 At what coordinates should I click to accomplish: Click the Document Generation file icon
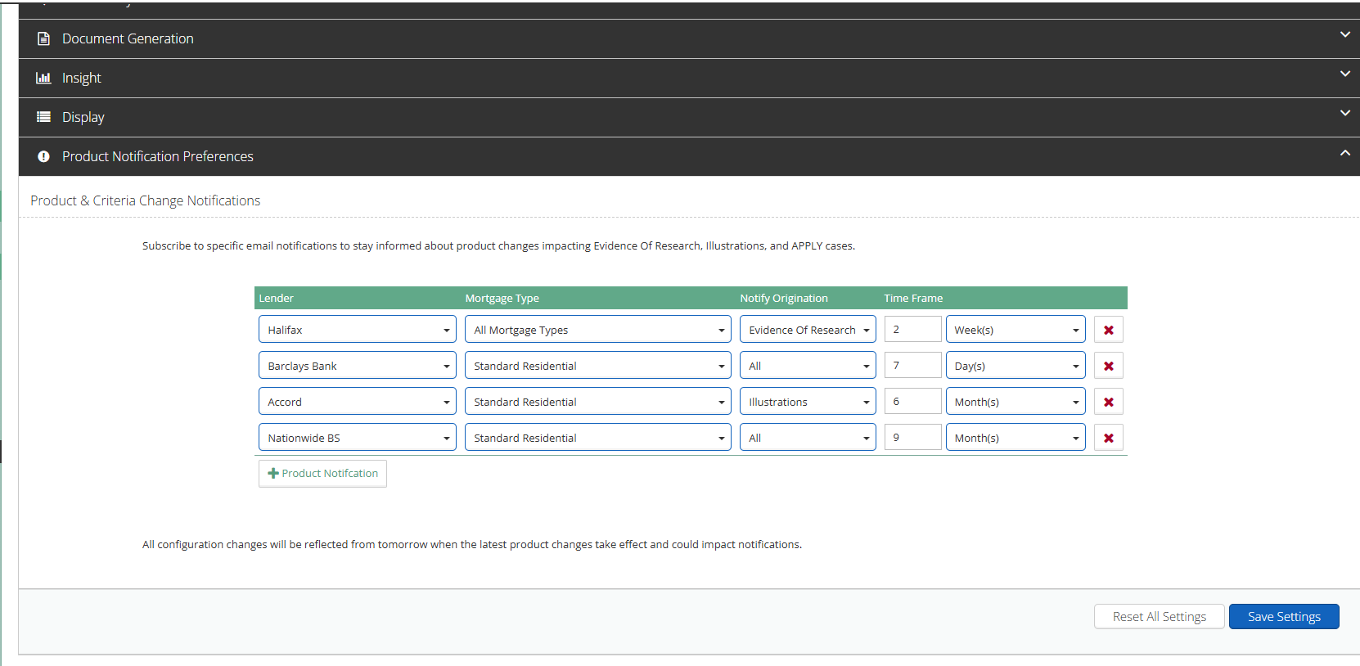(43, 38)
